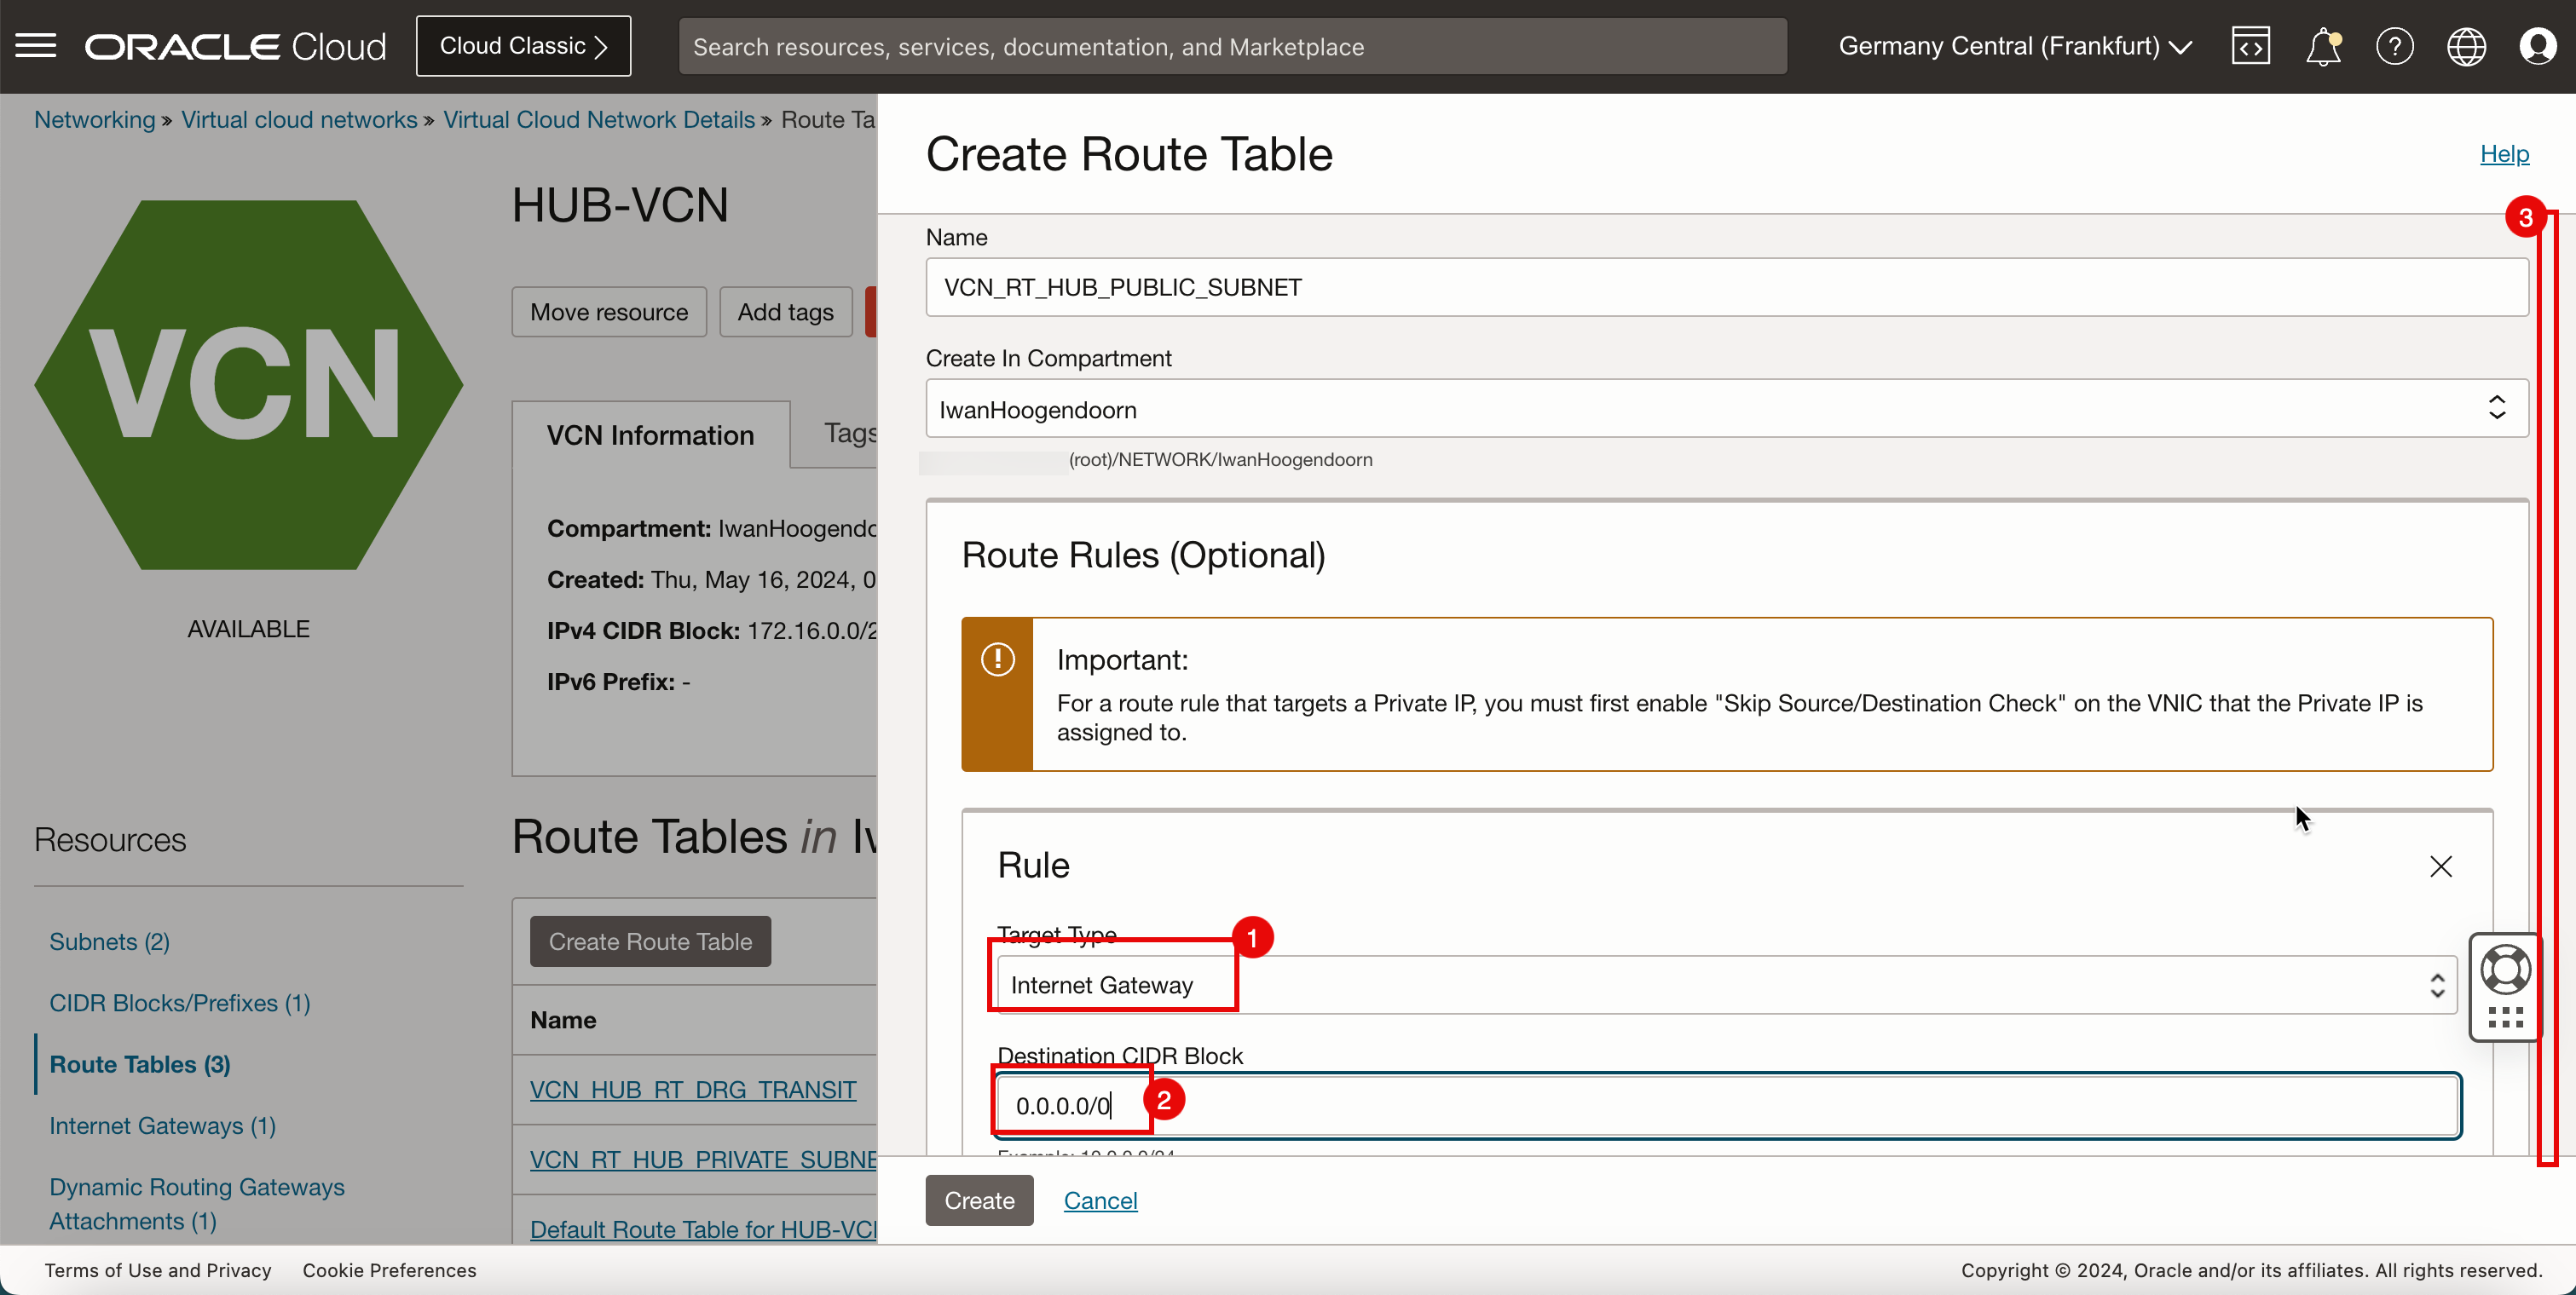This screenshot has width=2576, height=1295.
Task: Click the help question mark icon
Action: [x=2394, y=46]
